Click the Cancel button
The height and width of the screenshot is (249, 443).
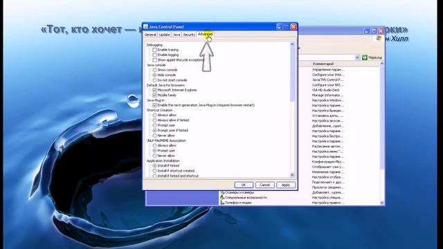(264, 185)
